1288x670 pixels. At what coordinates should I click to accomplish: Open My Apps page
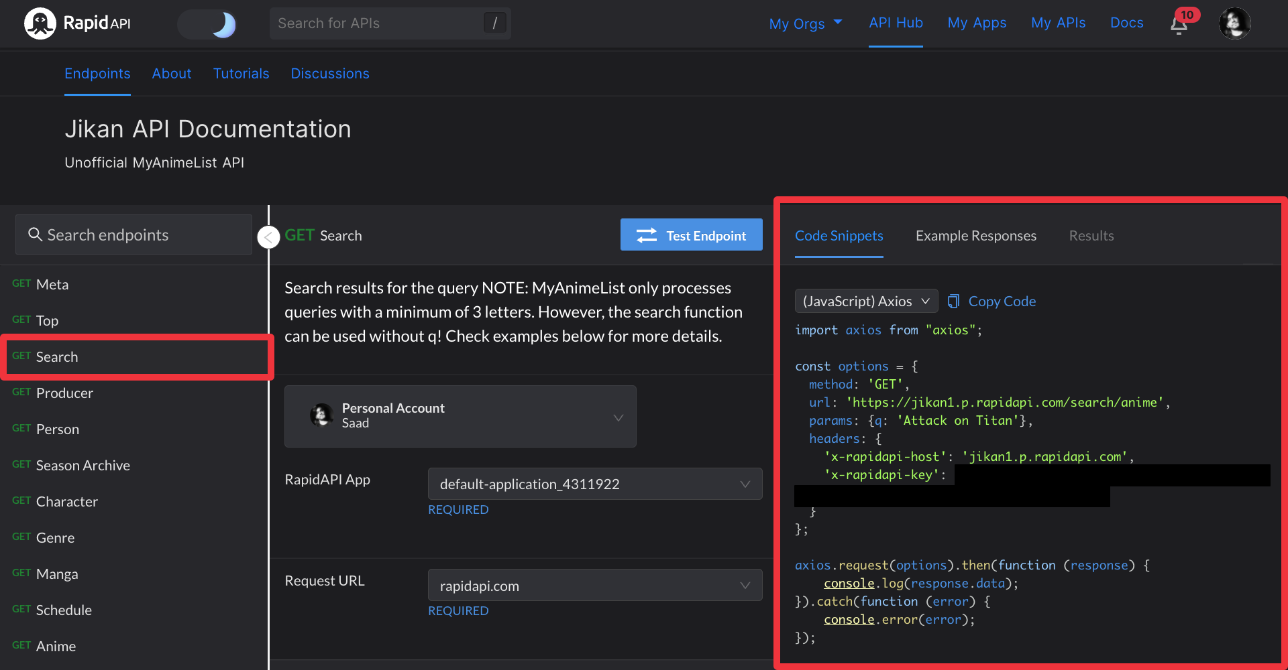[x=977, y=23]
